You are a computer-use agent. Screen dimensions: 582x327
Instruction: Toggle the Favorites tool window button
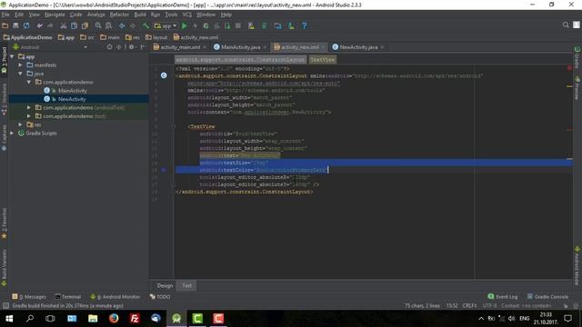[x=4, y=223]
